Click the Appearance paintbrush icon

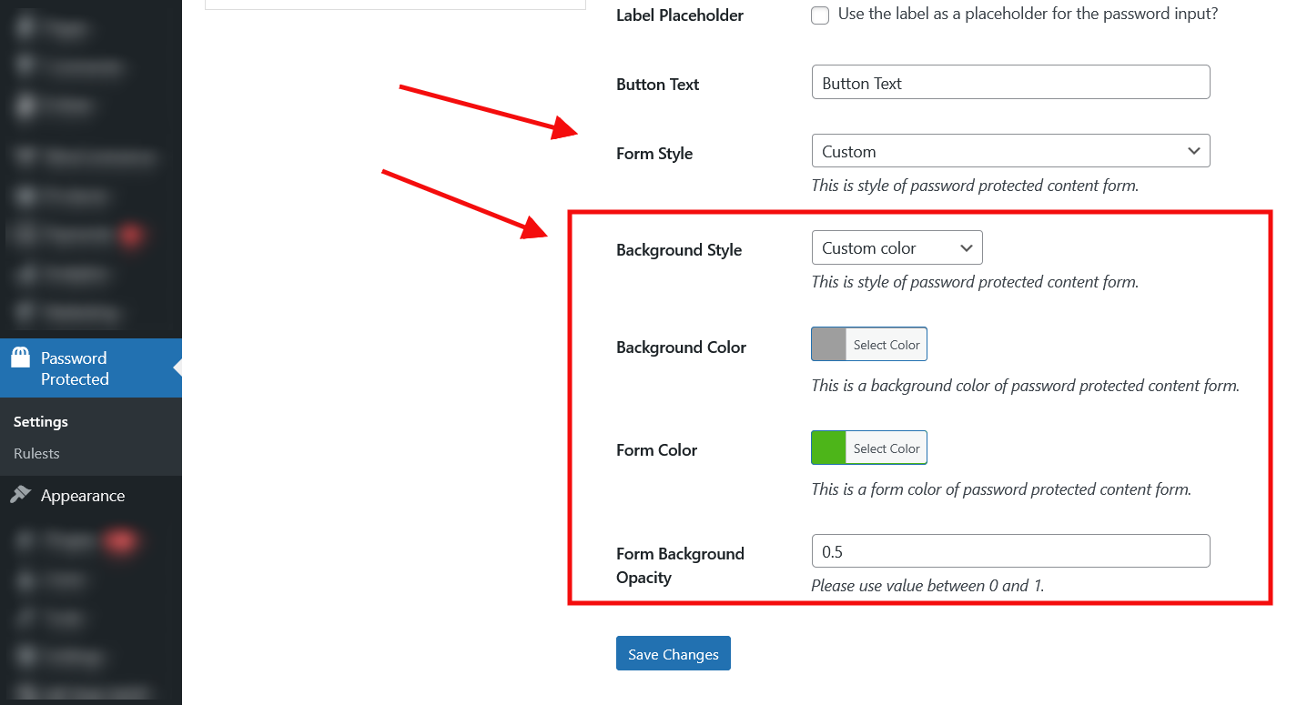coord(20,495)
